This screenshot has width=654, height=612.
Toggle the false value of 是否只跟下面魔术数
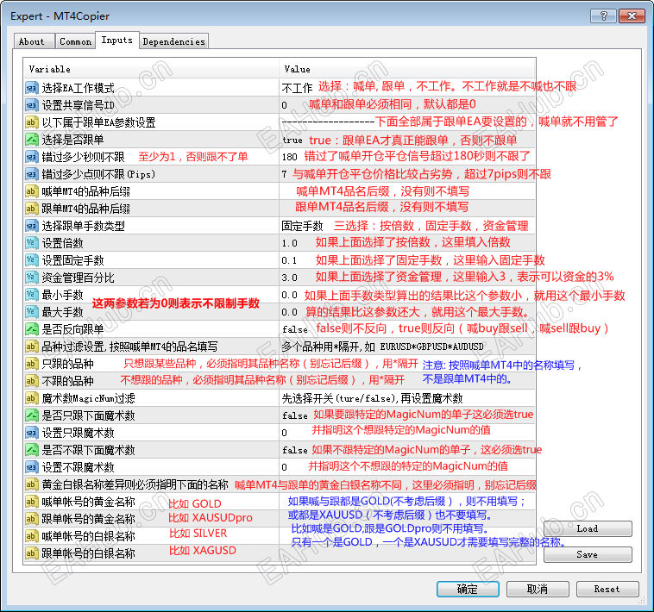(x=295, y=415)
